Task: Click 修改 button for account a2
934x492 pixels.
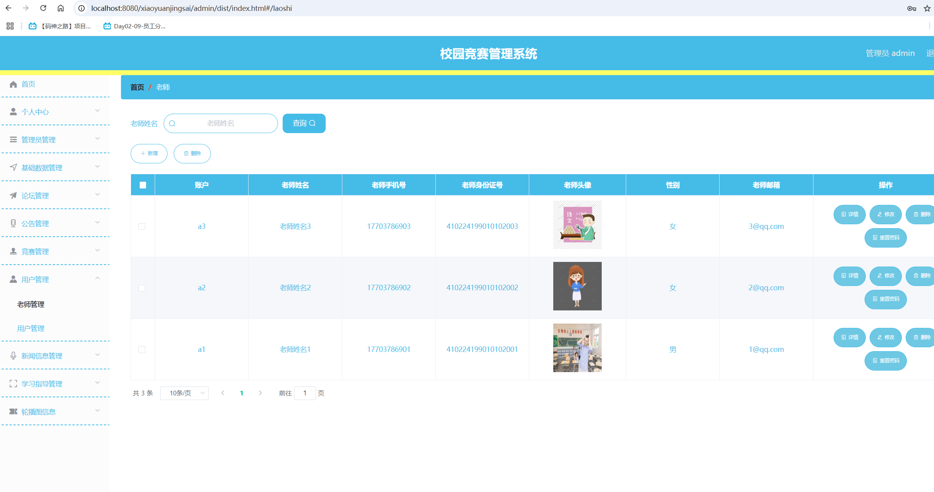Action: (886, 276)
